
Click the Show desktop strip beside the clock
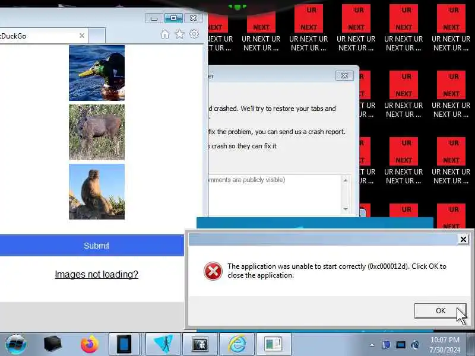471,344
